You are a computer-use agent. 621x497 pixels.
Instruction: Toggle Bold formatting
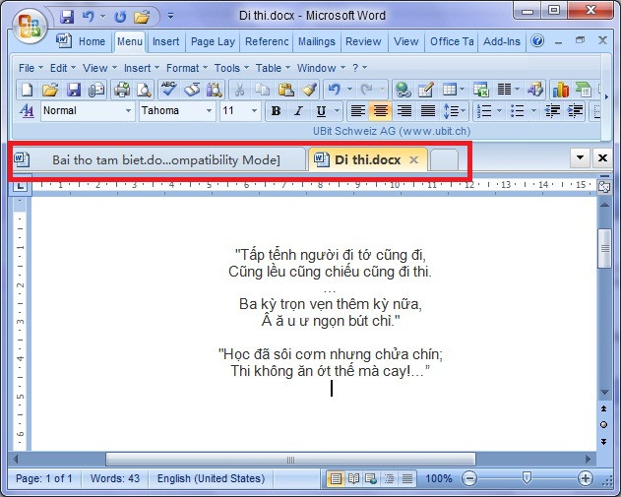click(x=277, y=111)
